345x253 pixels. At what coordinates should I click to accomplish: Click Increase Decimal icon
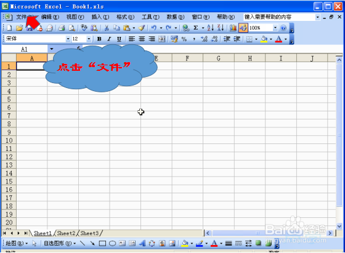(x=204, y=39)
